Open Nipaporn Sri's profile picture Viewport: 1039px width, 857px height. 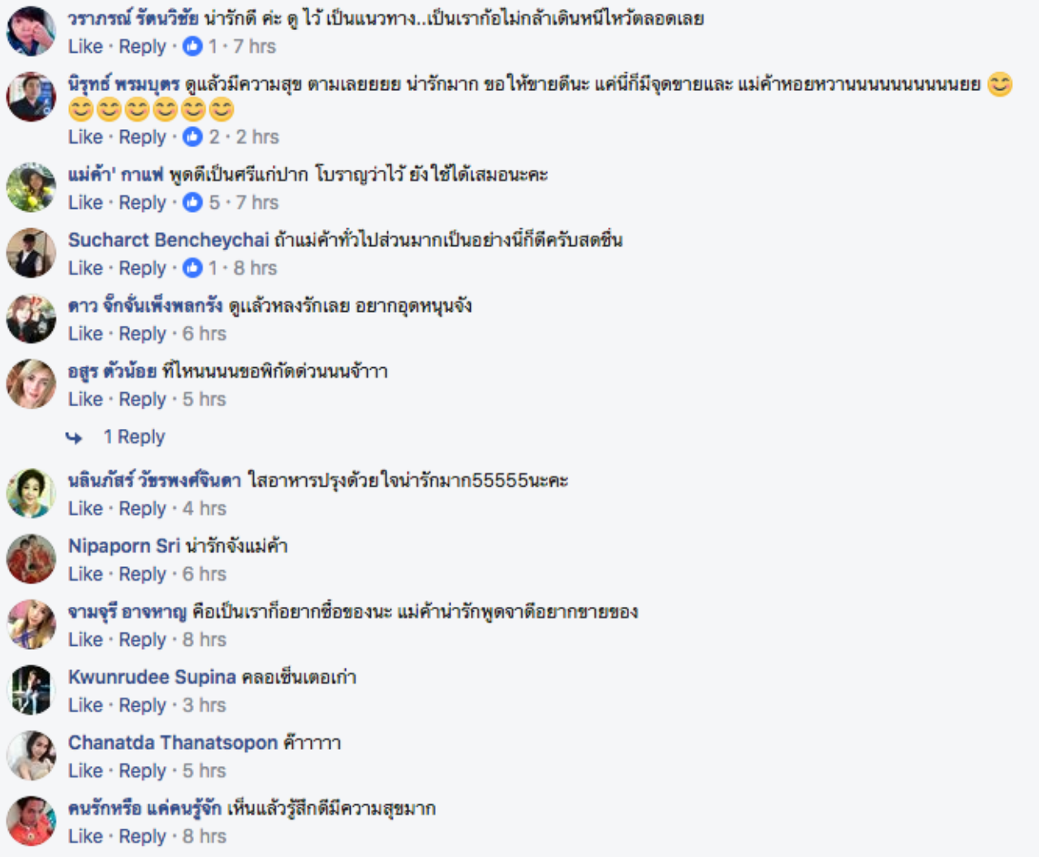pos(31,559)
